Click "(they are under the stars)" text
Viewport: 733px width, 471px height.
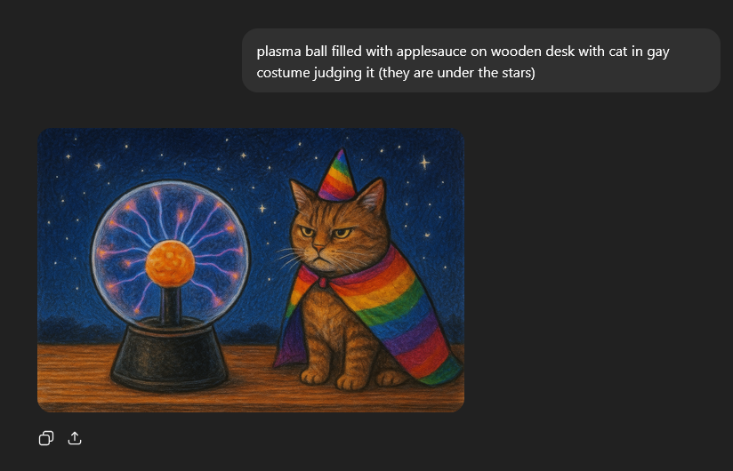456,73
